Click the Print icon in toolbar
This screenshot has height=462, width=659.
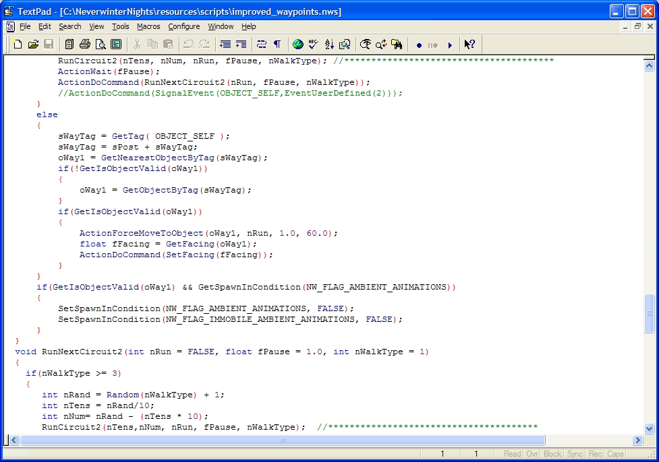tap(85, 44)
